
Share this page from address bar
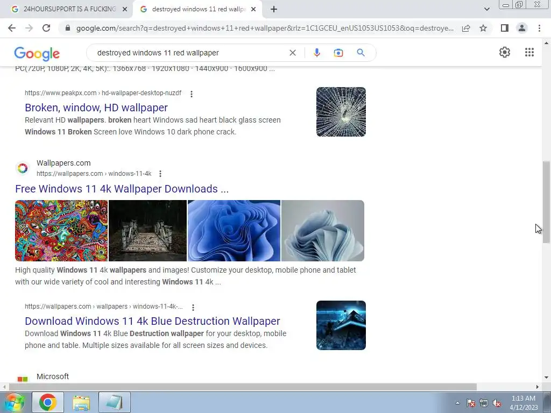coord(466,28)
